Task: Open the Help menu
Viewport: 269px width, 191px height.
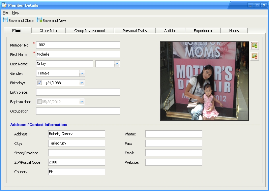Action: pyautogui.click(x=16, y=12)
